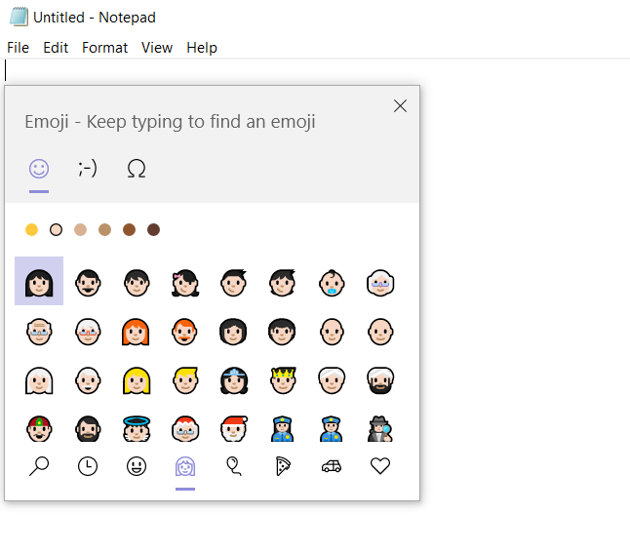
Task: Show most recently used emoji clock
Action: 88,466
